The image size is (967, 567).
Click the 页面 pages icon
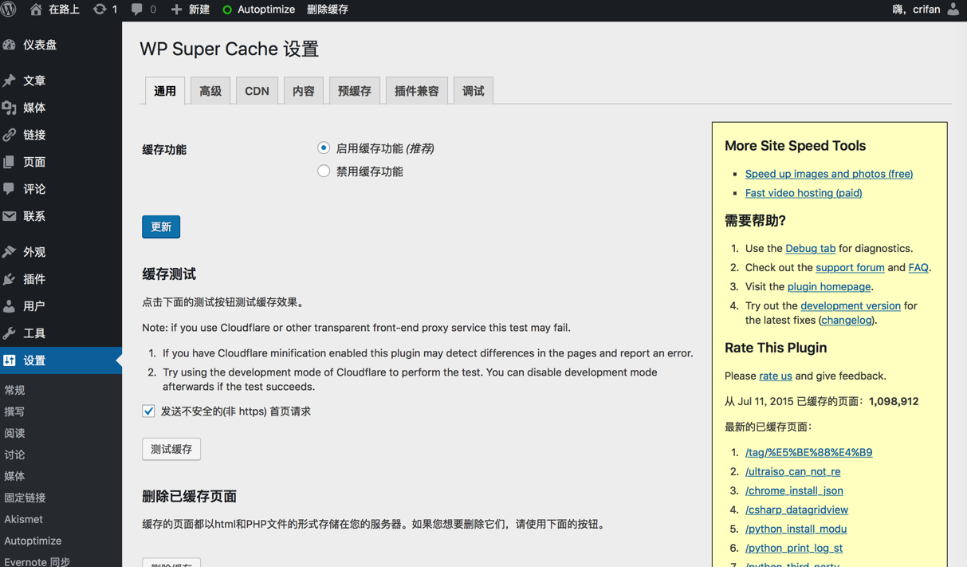(x=10, y=162)
